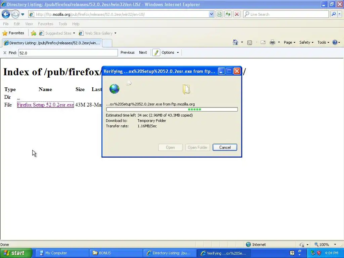Open a new blank tab

point(107,43)
